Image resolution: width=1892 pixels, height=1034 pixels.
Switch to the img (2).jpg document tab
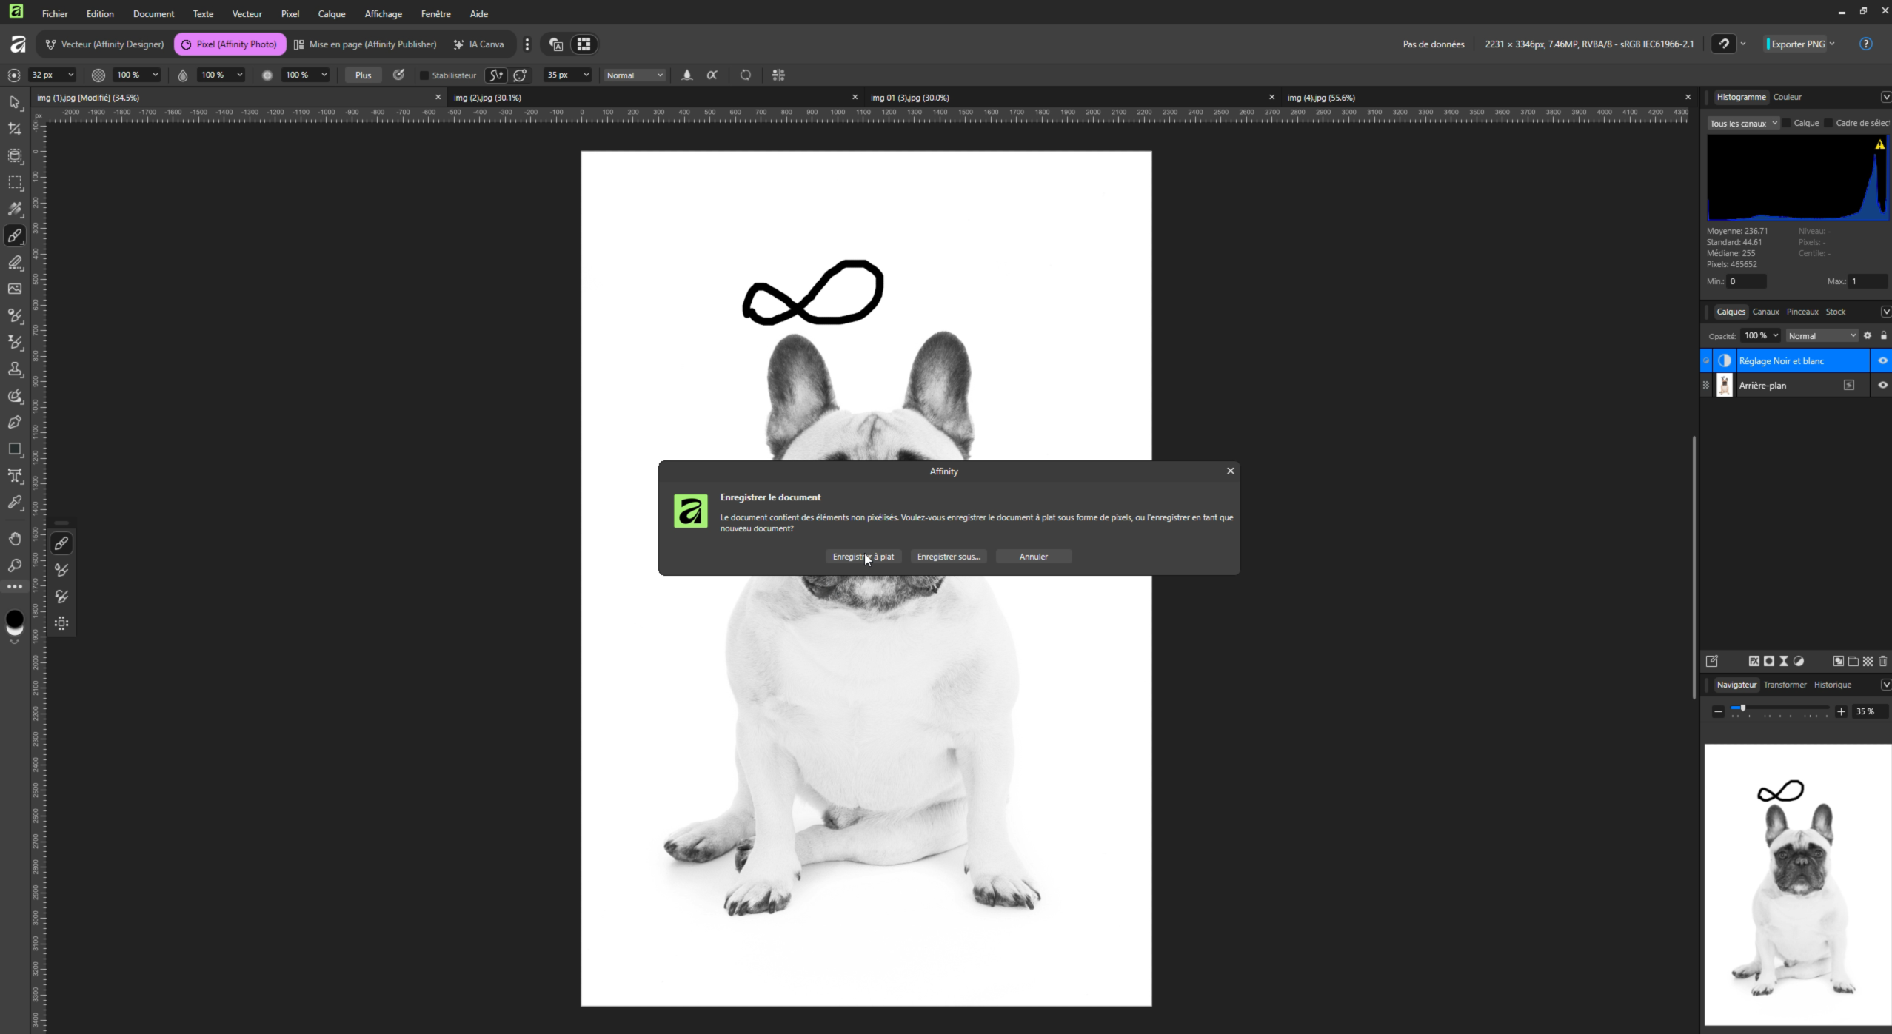tap(487, 98)
